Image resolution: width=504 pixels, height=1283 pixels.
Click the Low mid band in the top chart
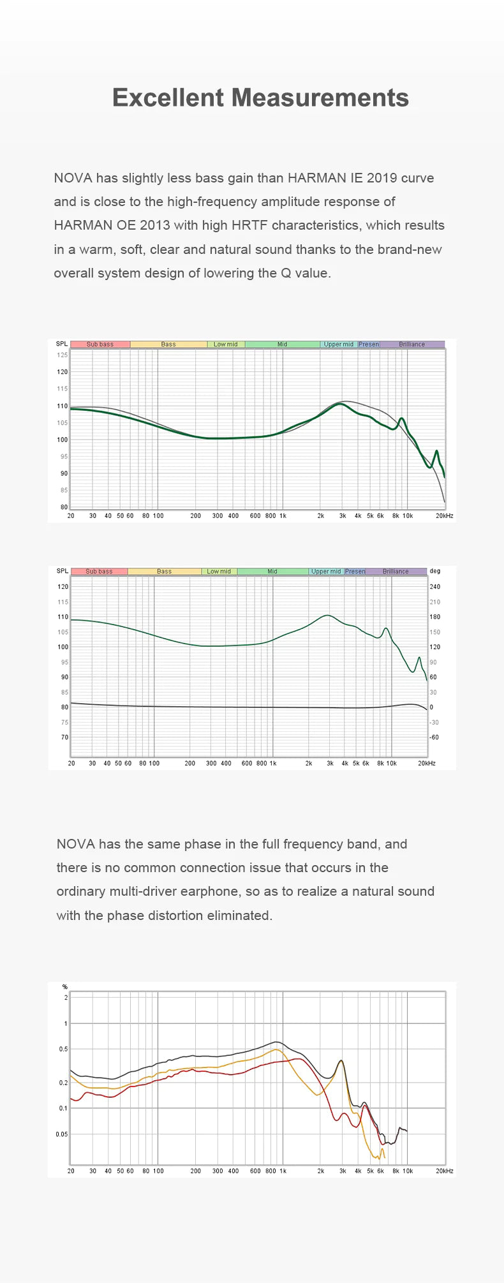(225, 345)
